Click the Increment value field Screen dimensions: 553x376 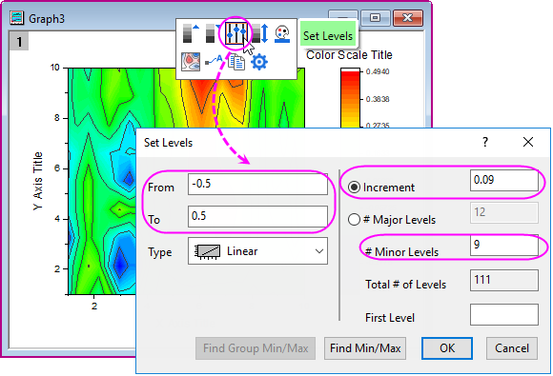click(x=504, y=181)
